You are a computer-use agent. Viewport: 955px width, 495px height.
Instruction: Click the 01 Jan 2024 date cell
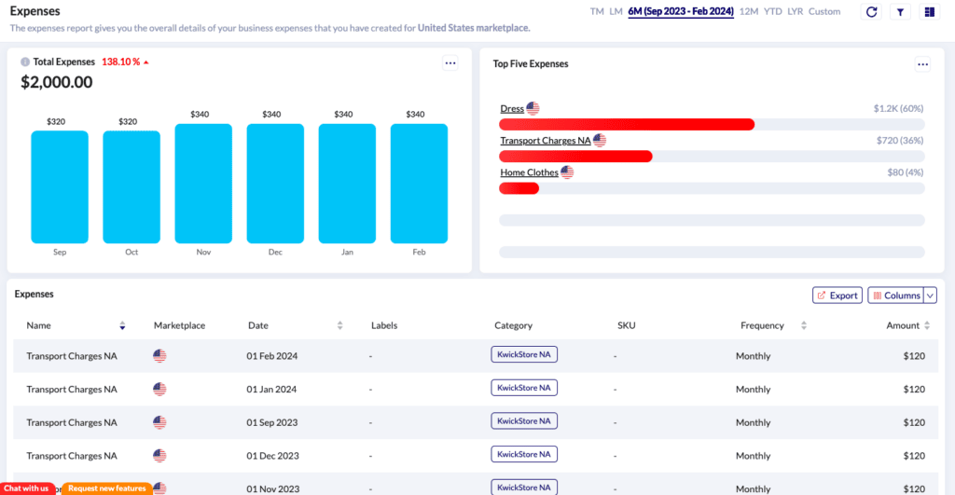[271, 389]
